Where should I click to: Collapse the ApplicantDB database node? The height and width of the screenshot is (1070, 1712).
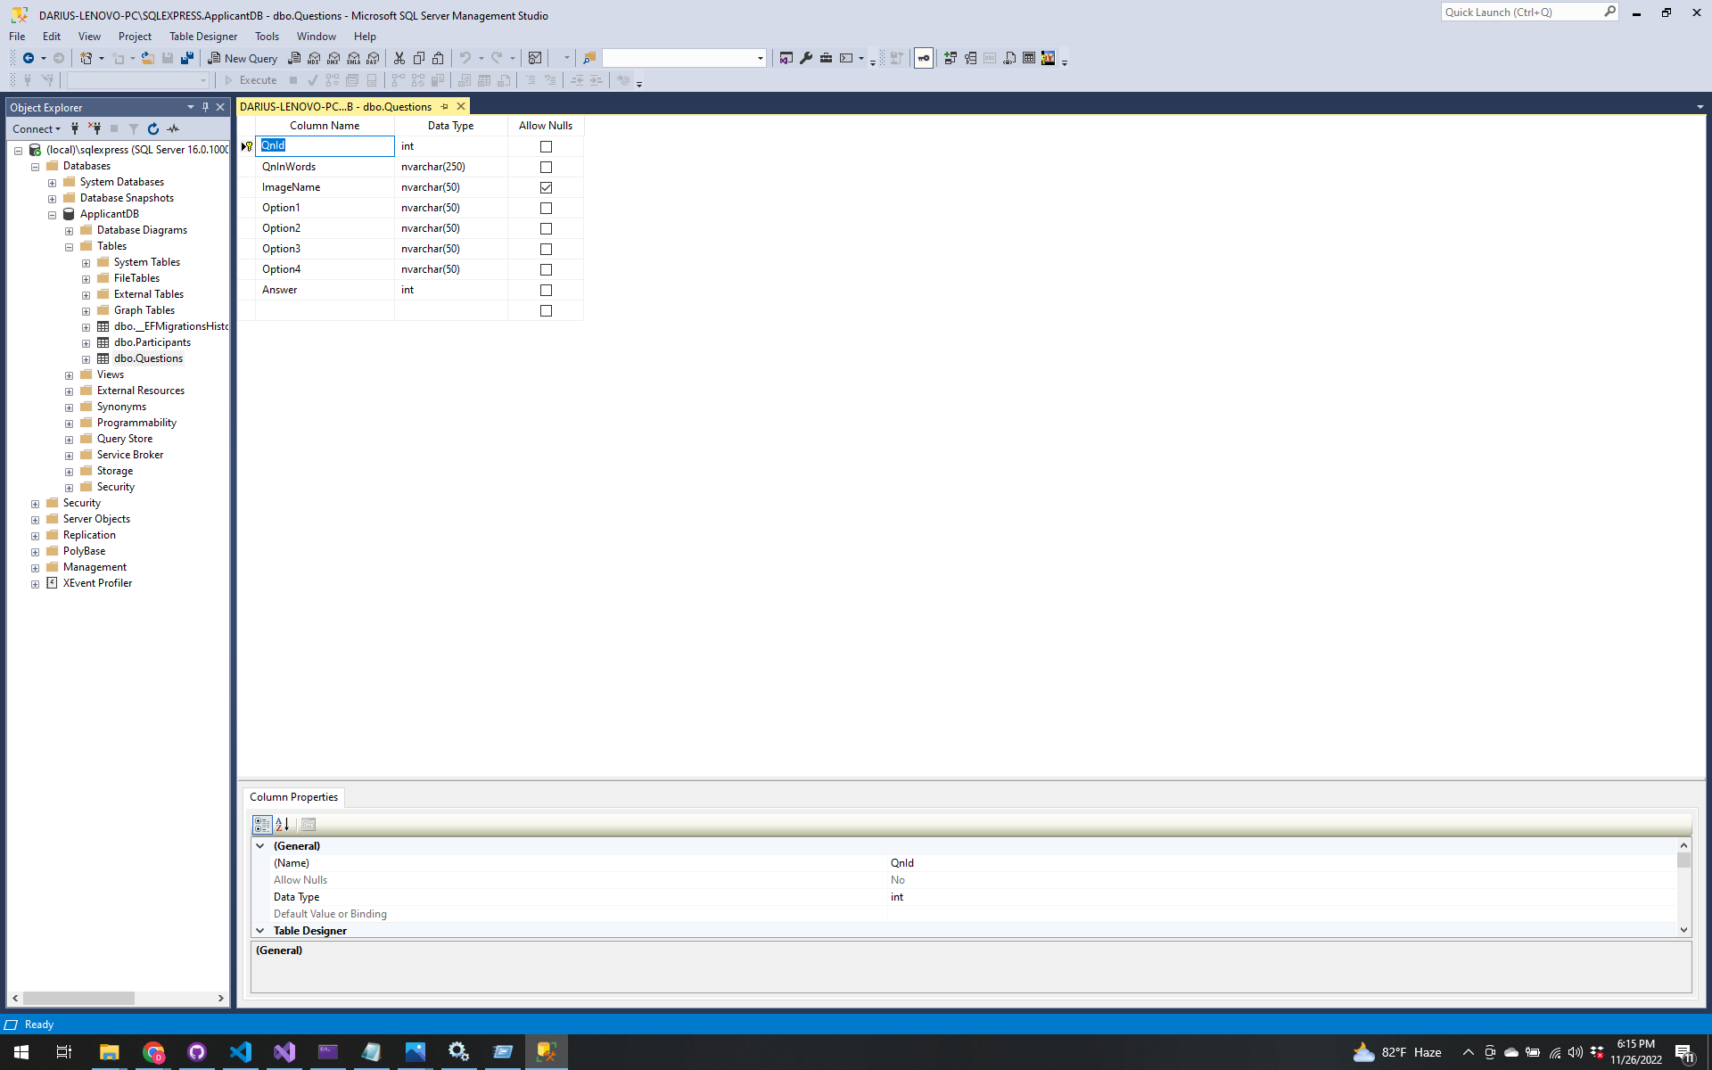tap(53, 215)
